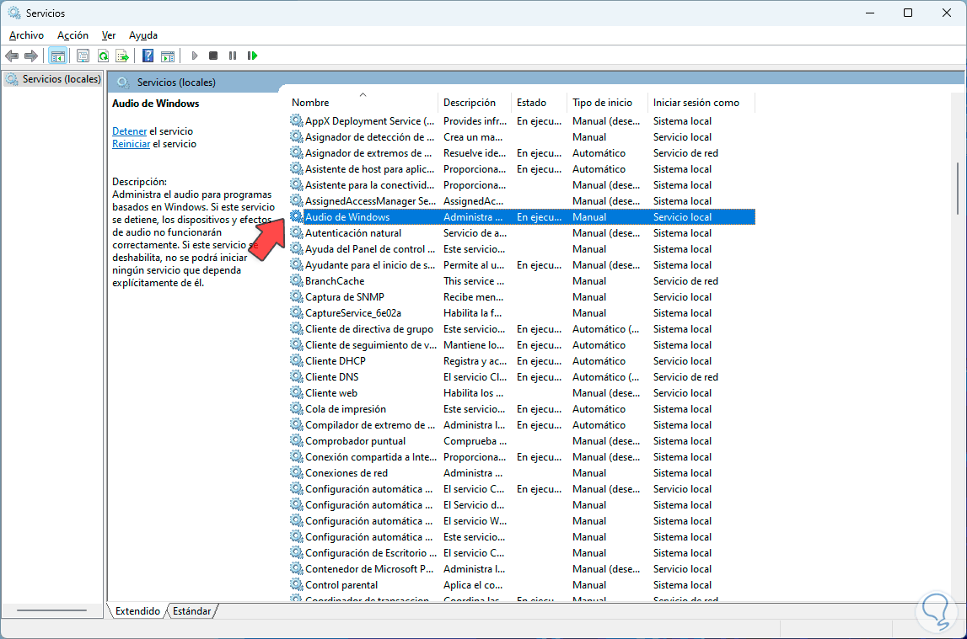967x639 pixels.
Task: Click the gear icon of Cliente DHCP
Action: point(297,360)
